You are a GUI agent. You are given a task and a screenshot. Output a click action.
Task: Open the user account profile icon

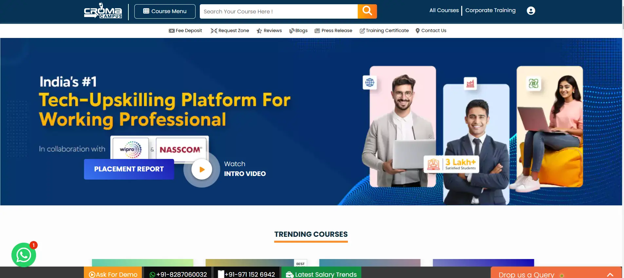click(531, 11)
